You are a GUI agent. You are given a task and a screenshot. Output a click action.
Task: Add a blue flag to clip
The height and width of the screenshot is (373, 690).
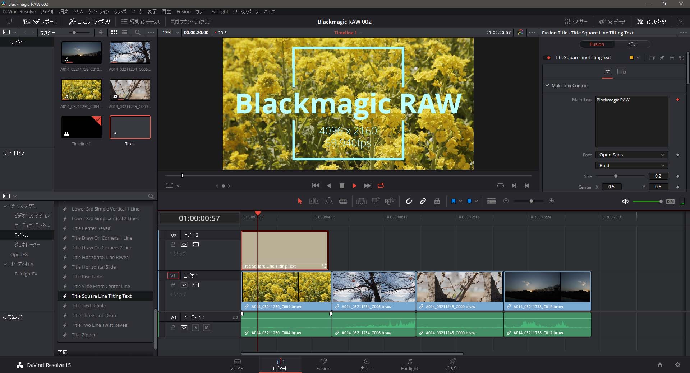point(453,201)
